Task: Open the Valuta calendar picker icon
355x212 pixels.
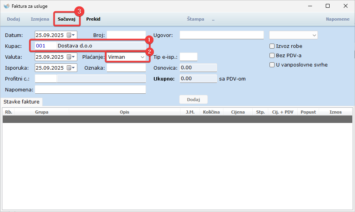Action: pyautogui.click(x=71, y=57)
